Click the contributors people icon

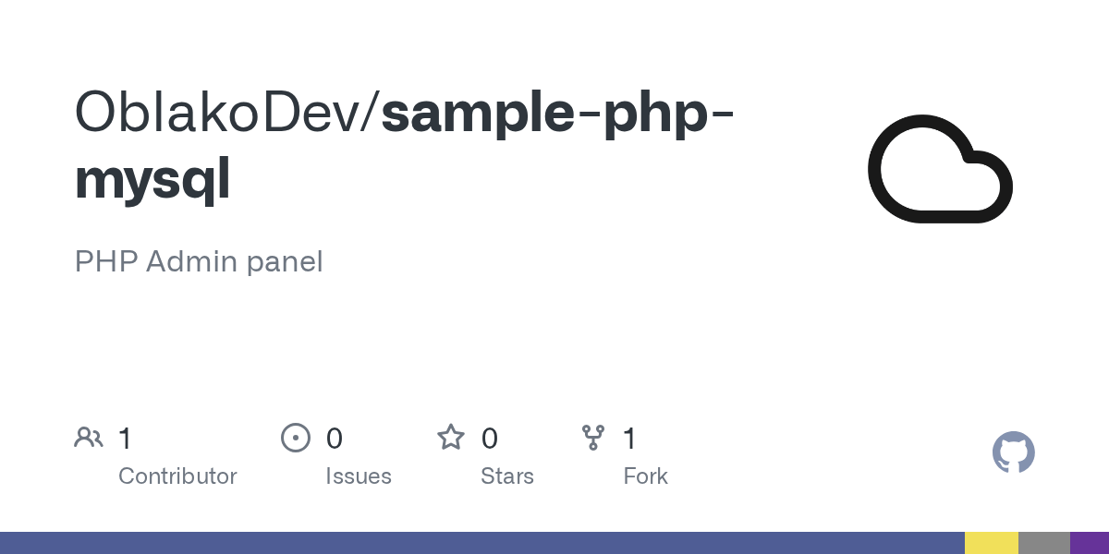coord(88,438)
